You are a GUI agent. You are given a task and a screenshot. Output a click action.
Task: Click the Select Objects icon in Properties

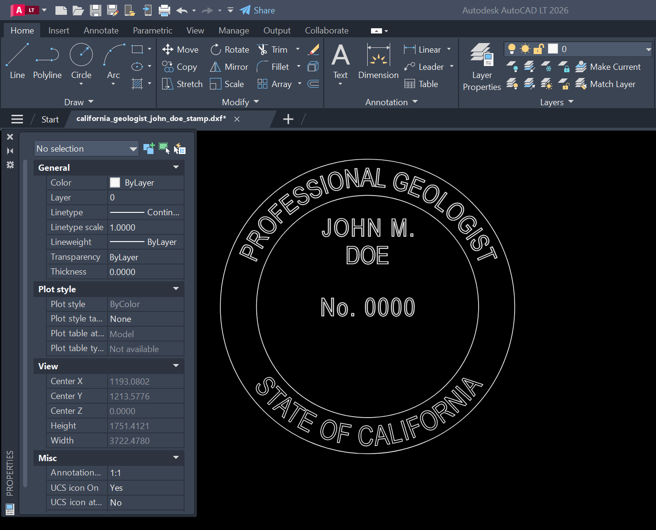point(164,148)
